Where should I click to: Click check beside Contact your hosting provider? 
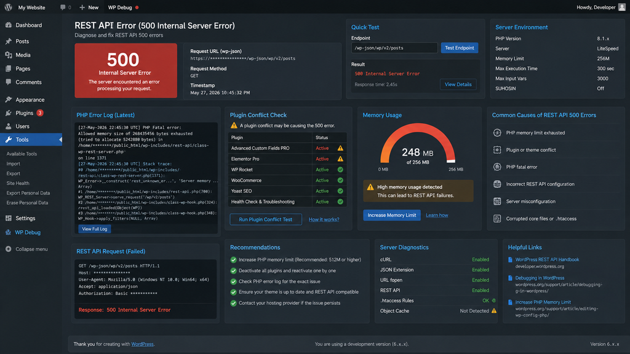coord(233,303)
